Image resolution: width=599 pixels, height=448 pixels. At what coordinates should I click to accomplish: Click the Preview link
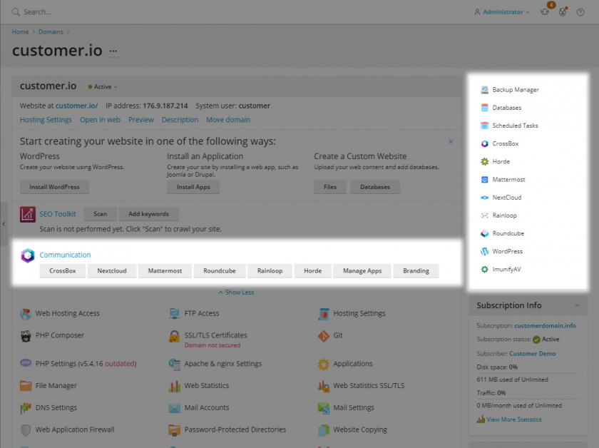[x=141, y=120]
